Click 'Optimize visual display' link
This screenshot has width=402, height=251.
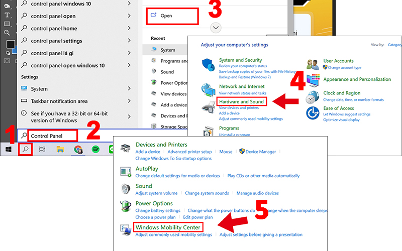point(341,120)
